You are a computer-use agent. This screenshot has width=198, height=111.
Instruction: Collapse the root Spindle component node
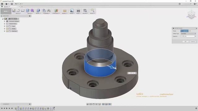click(3, 19)
